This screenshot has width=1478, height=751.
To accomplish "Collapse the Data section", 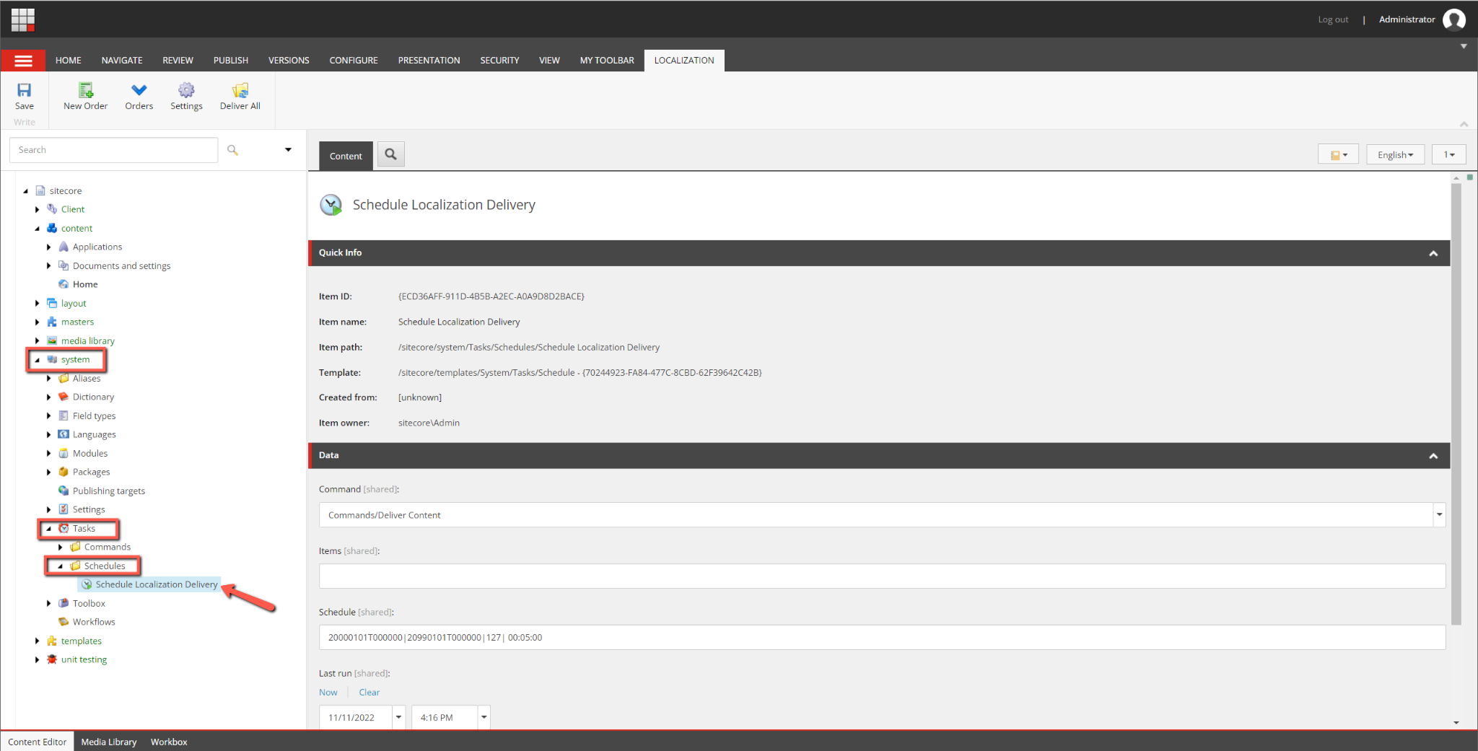I will pos(1433,456).
